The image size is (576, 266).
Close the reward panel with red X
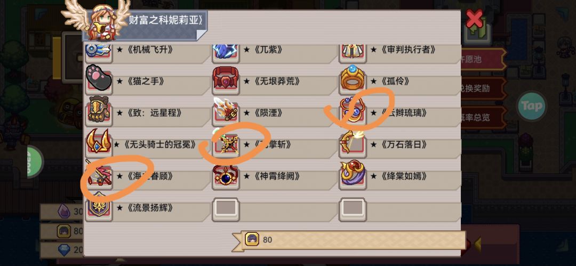474,19
